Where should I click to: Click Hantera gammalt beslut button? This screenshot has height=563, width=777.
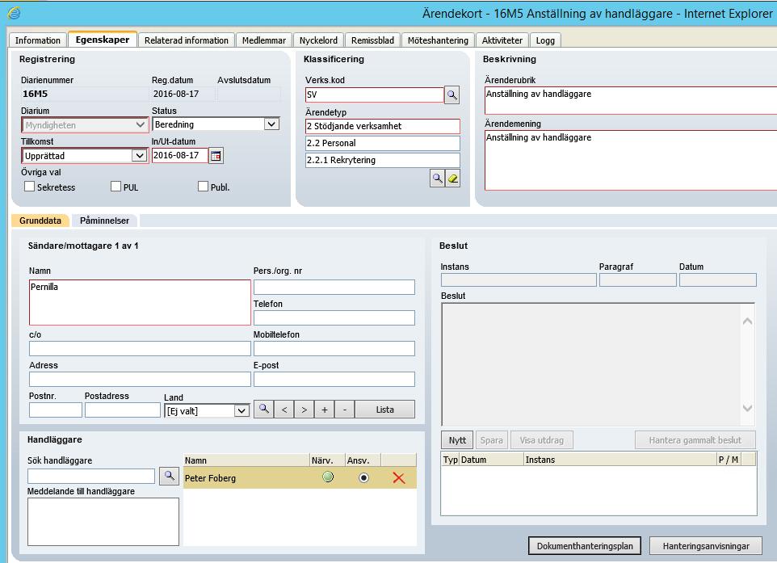tap(695, 440)
